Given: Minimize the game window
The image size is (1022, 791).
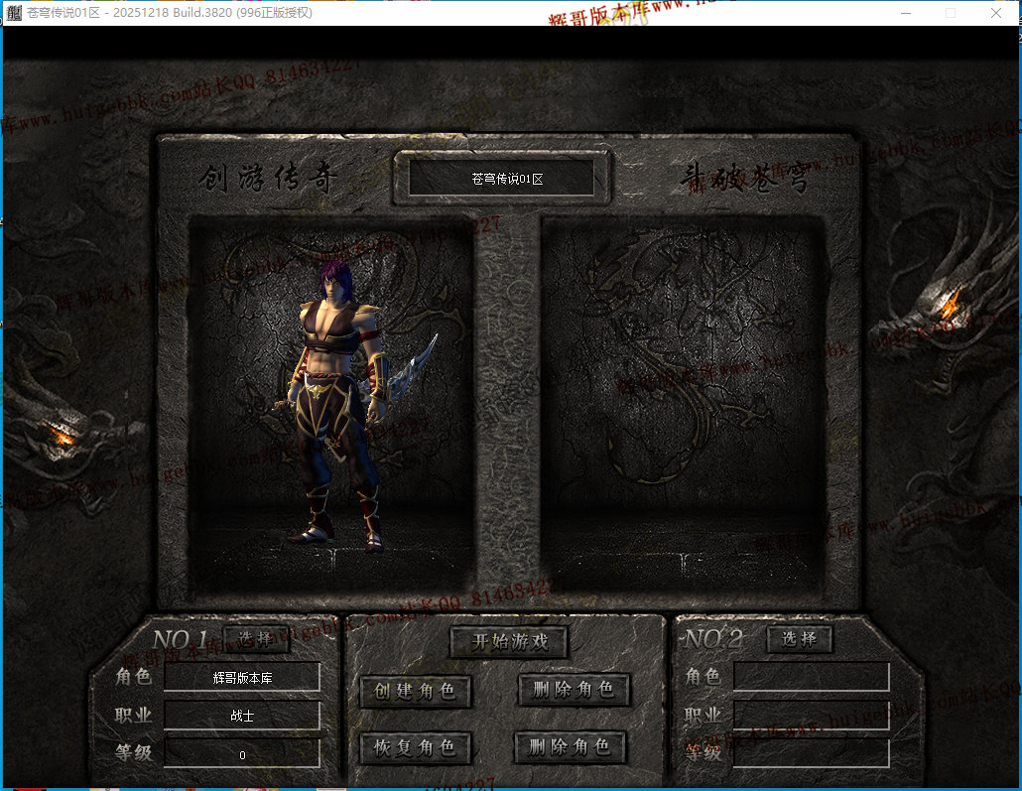Looking at the screenshot, I should coord(906,13).
